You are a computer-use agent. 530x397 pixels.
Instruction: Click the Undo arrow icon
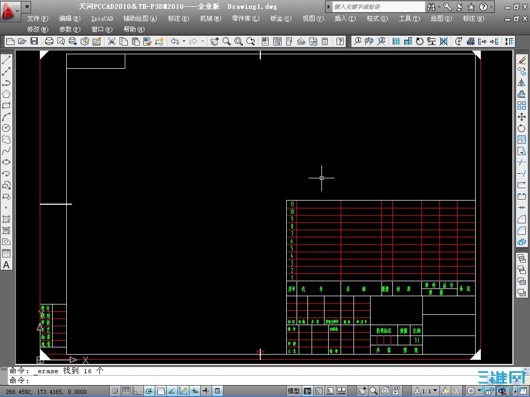175,41
